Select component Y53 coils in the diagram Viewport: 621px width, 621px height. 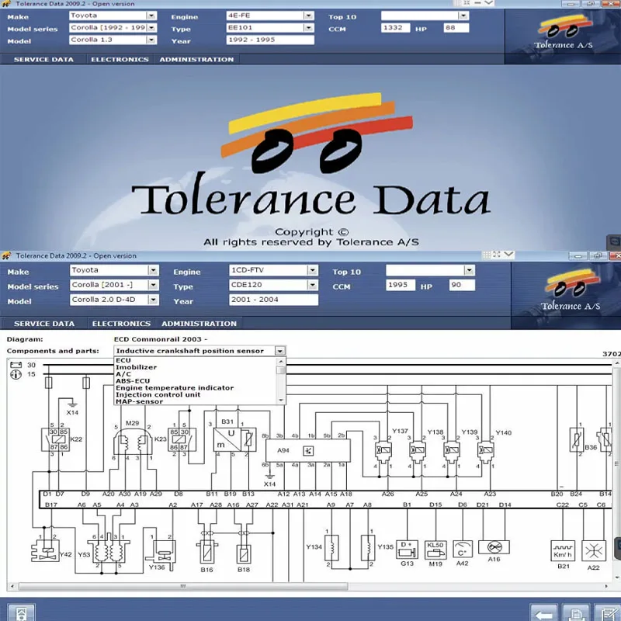click(x=109, y=550)
